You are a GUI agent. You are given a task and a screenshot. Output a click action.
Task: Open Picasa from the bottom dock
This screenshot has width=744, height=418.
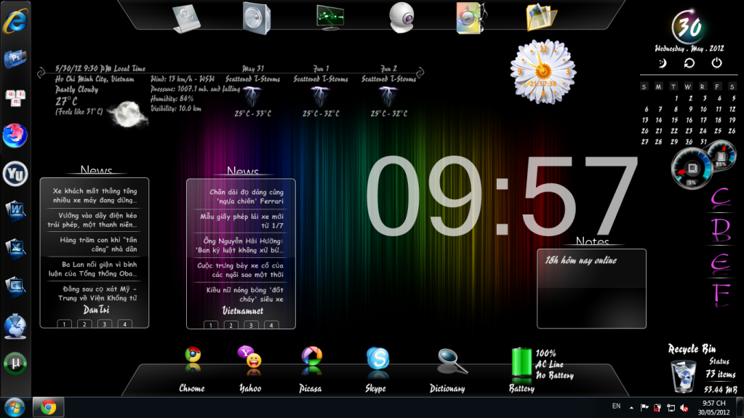[x=311, y=356]
